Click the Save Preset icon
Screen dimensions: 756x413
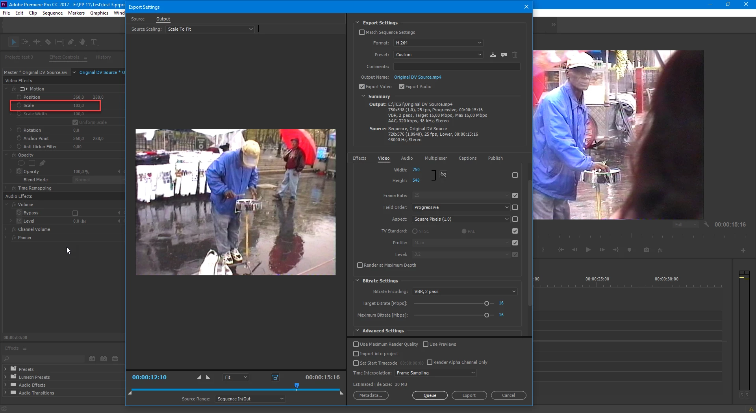(493, 55)
